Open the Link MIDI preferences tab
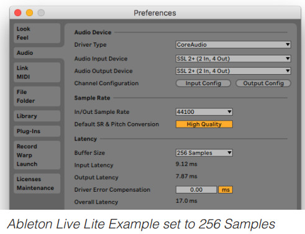Viewport: 305px width, 234px height. click(x=37, y=72)
